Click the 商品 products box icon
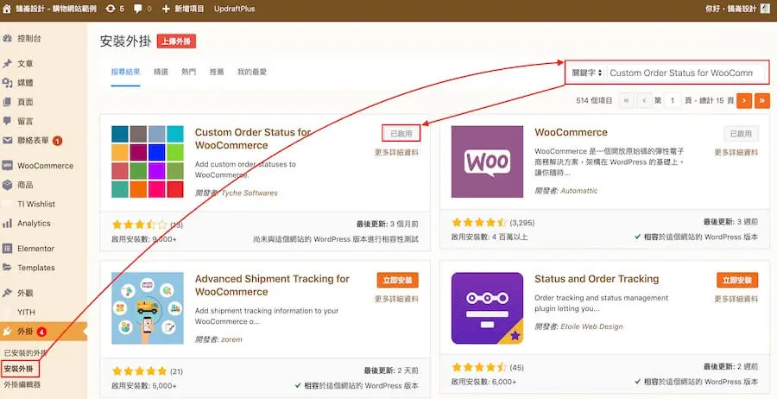This screenshot has width=777, height=399. tap(8, 185)
